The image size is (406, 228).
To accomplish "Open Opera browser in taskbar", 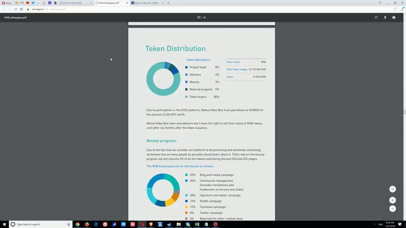I will [142, 224].
